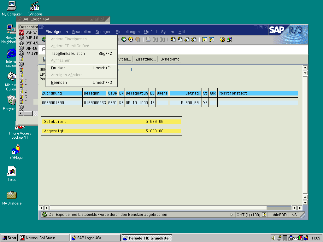Click the vertical scrollbar top up arrow
Viewport: 323px width, 242px height.
(305, 67)
